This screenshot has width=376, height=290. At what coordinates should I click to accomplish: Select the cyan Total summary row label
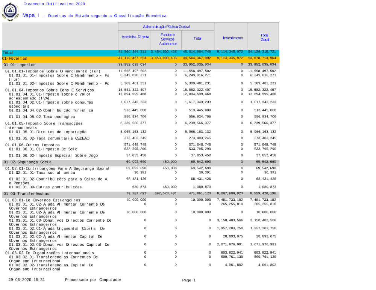coord(8,53)
